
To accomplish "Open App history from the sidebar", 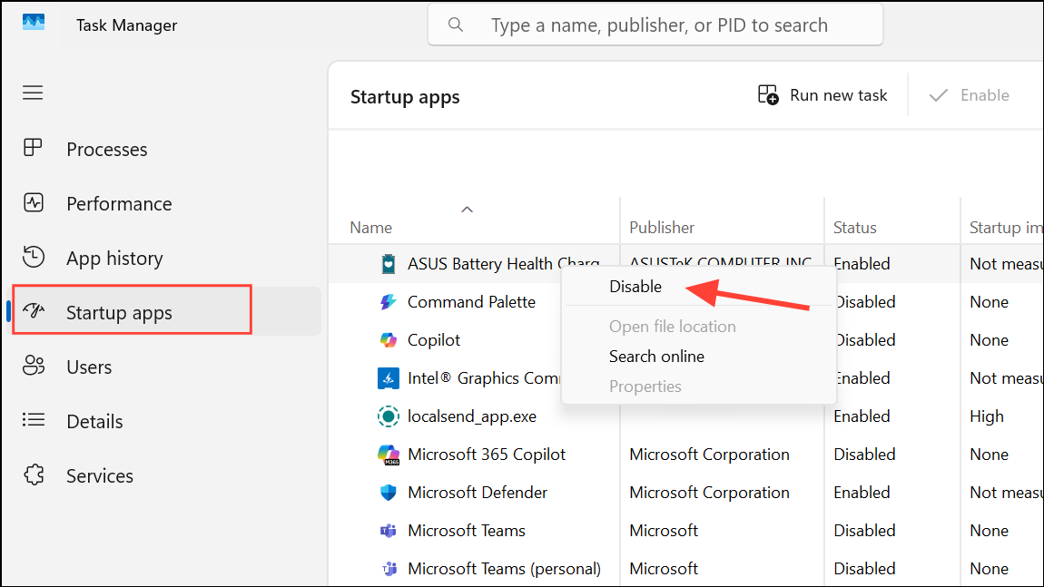I will tap(33, 258).
